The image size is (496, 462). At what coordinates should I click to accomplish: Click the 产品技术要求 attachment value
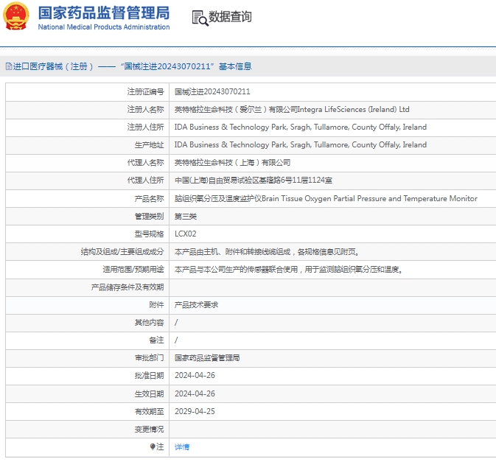[x=197, y=305]
